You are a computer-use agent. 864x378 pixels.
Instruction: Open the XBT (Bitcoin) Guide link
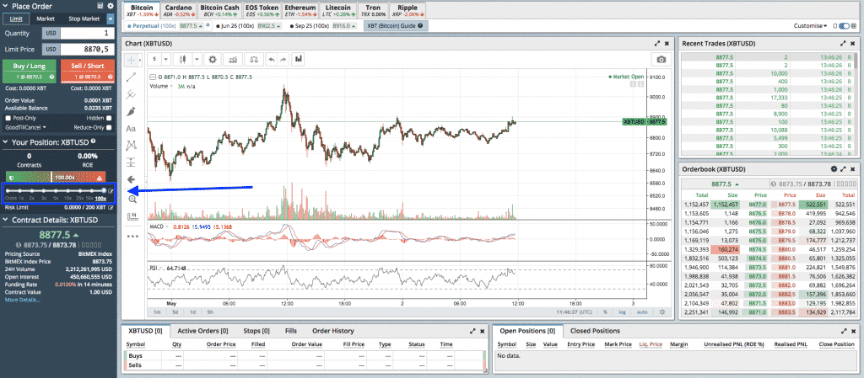pyautogui.click(x=396, y=26)
